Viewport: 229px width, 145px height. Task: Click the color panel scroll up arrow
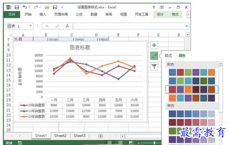tap(221, 64)
